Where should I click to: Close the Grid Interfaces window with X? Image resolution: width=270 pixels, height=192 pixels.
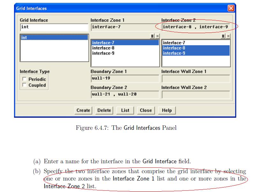[231, 8]
